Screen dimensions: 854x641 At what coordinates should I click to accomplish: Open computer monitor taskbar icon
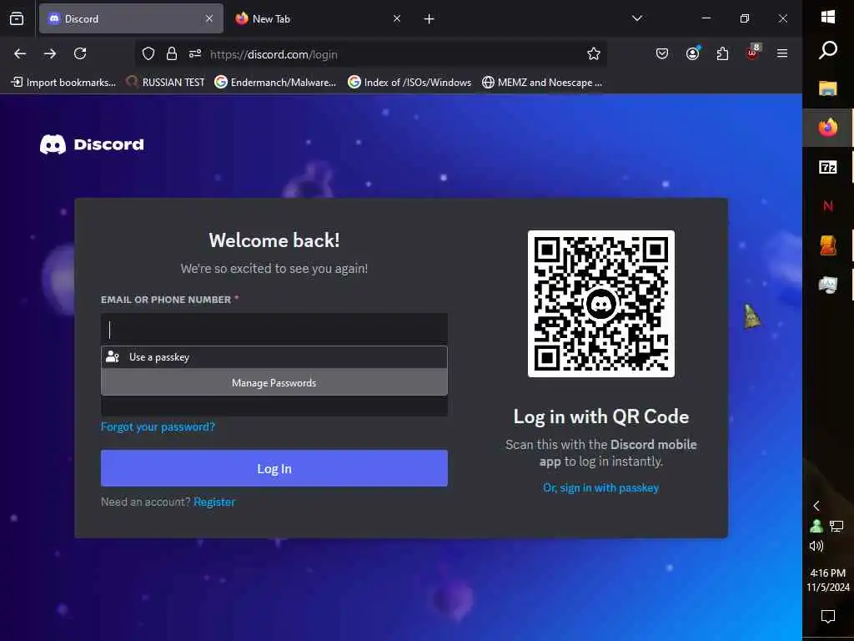(828, 285)
